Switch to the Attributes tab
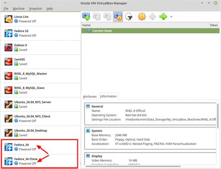 (x=90, y=96)
